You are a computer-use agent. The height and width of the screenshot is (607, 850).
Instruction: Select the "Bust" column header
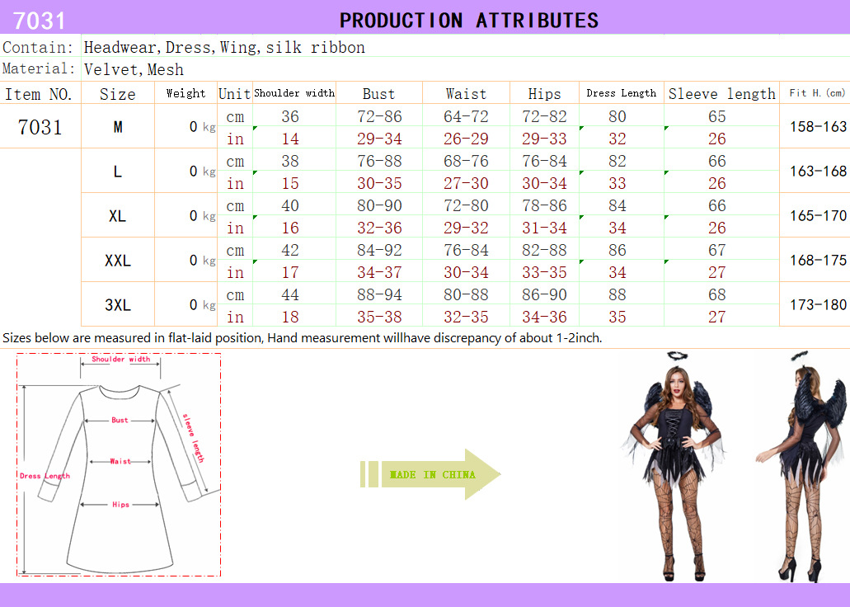coord(378,93)
